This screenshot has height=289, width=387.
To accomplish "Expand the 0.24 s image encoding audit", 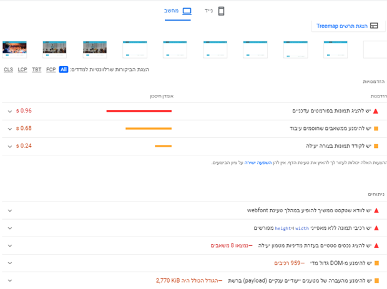I will [9, 146].
